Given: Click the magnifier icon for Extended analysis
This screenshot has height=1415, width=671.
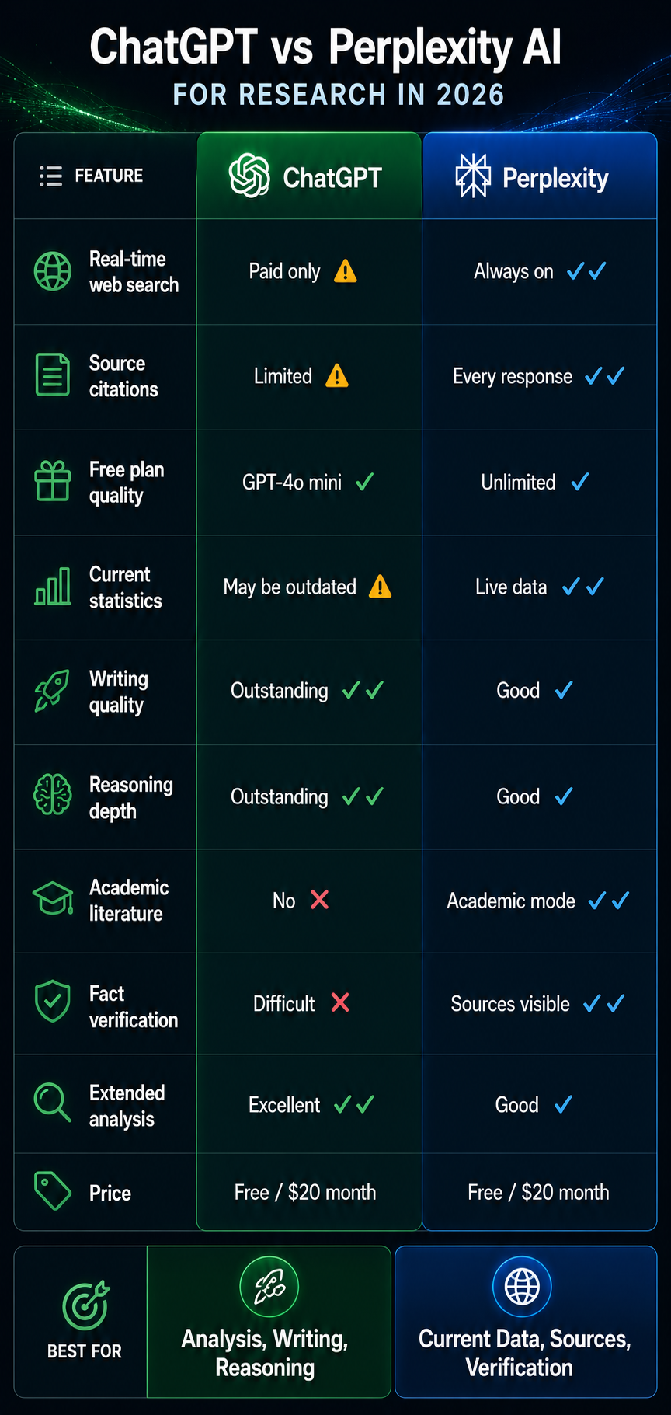Looking at the screenshot, I should click(53, 1103).
